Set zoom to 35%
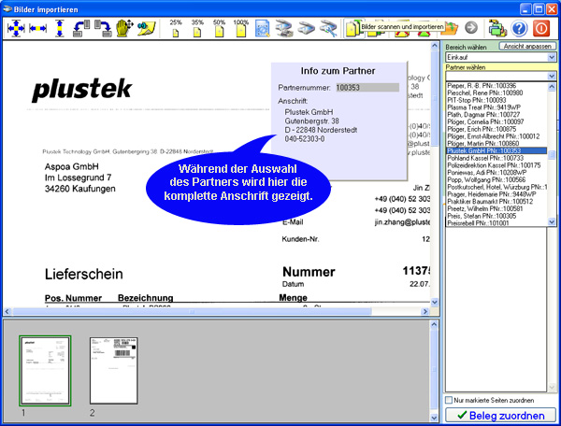The image size is (561, 426). (197, 28)
